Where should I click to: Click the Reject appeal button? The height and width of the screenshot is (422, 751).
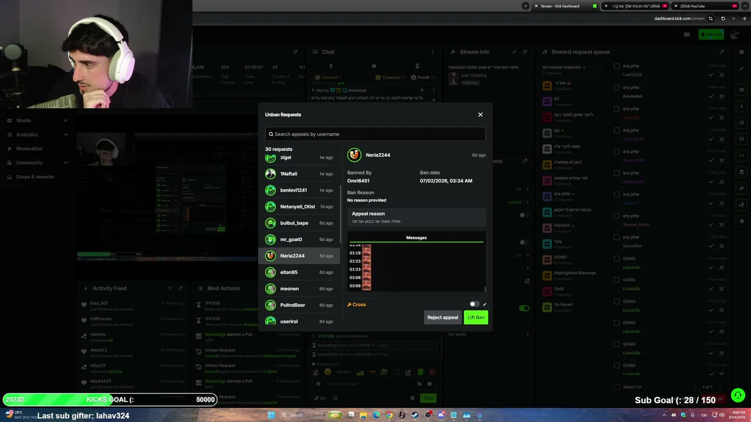(443, 318)
